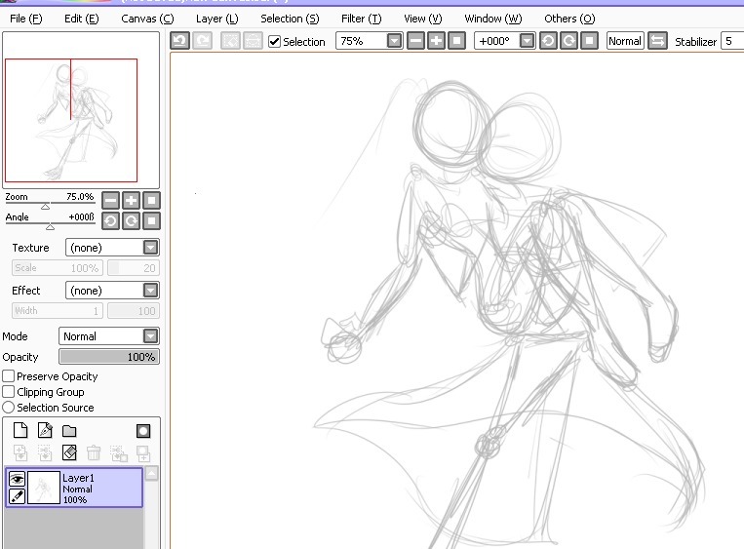Click the Texture Scale 100% field
This screenshot has height=549, width=744.
coord(57,267)
